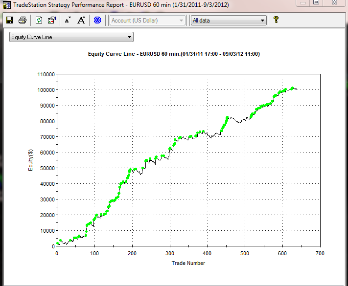Viewport: 348px width, 286px height.
Task: Close the Strategy Performance Report window
Action: tap(335, 3)
